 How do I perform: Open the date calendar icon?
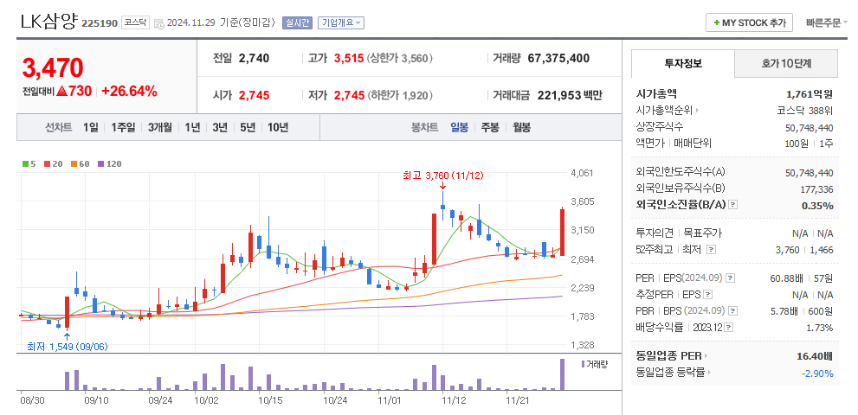click(x=159, y=23)
